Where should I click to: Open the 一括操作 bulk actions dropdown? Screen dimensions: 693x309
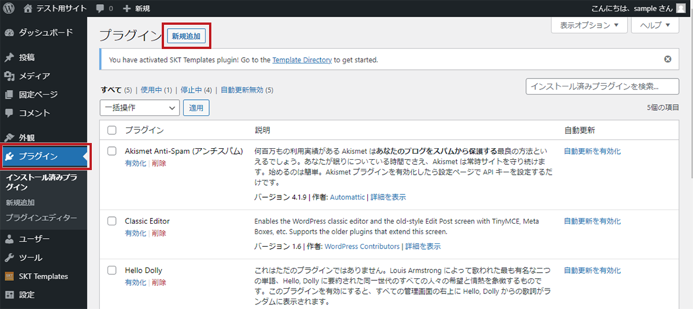(140, 108)
